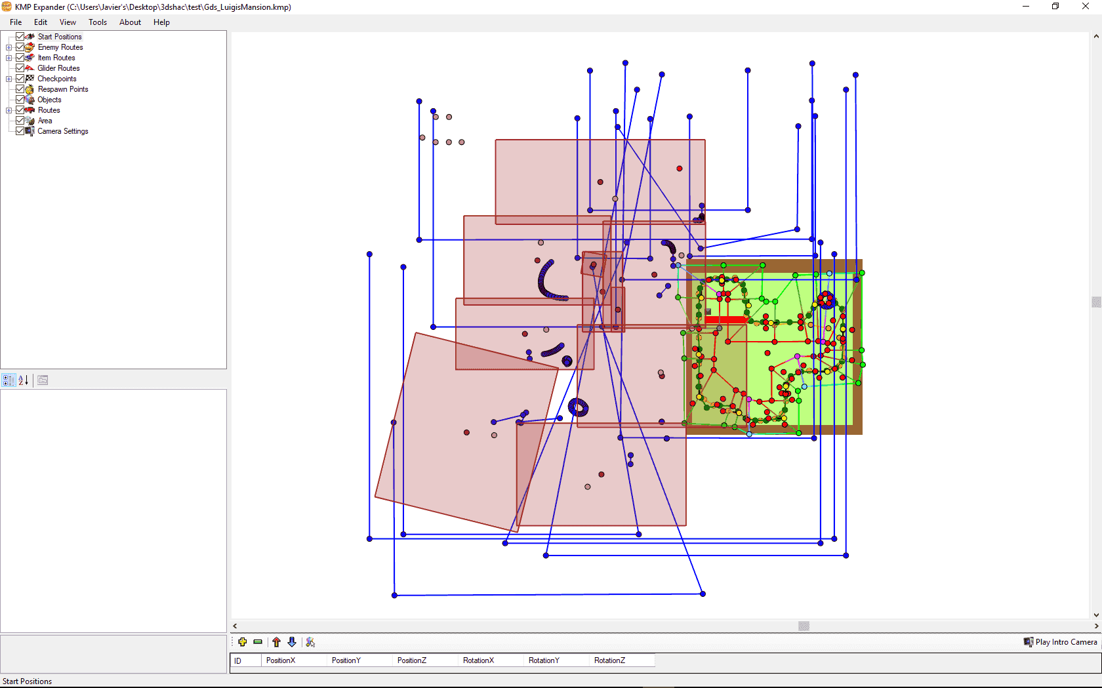This screenshot has height=688, width=1102.
Task: Sort properties alphabetically with A-Z button
Action: coord(23,380)
